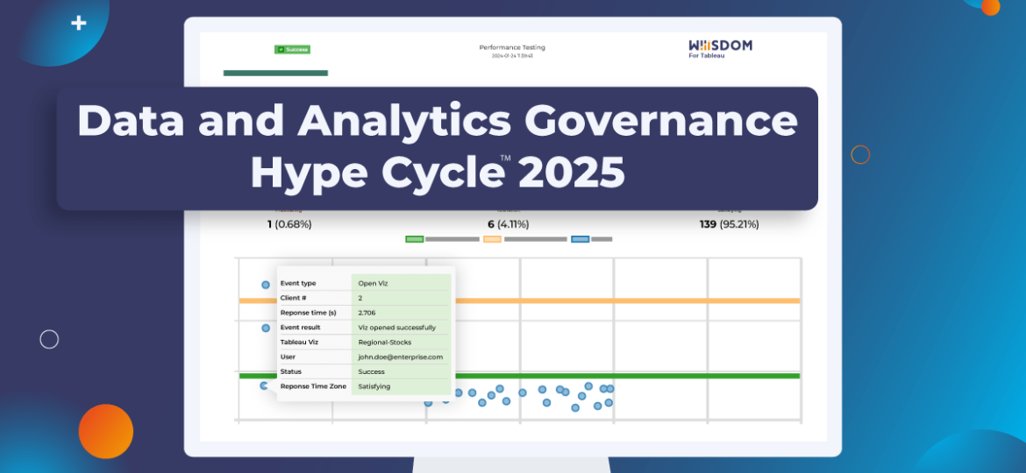
Task: Select the green legend swatch
Action: tap(414, 239)
